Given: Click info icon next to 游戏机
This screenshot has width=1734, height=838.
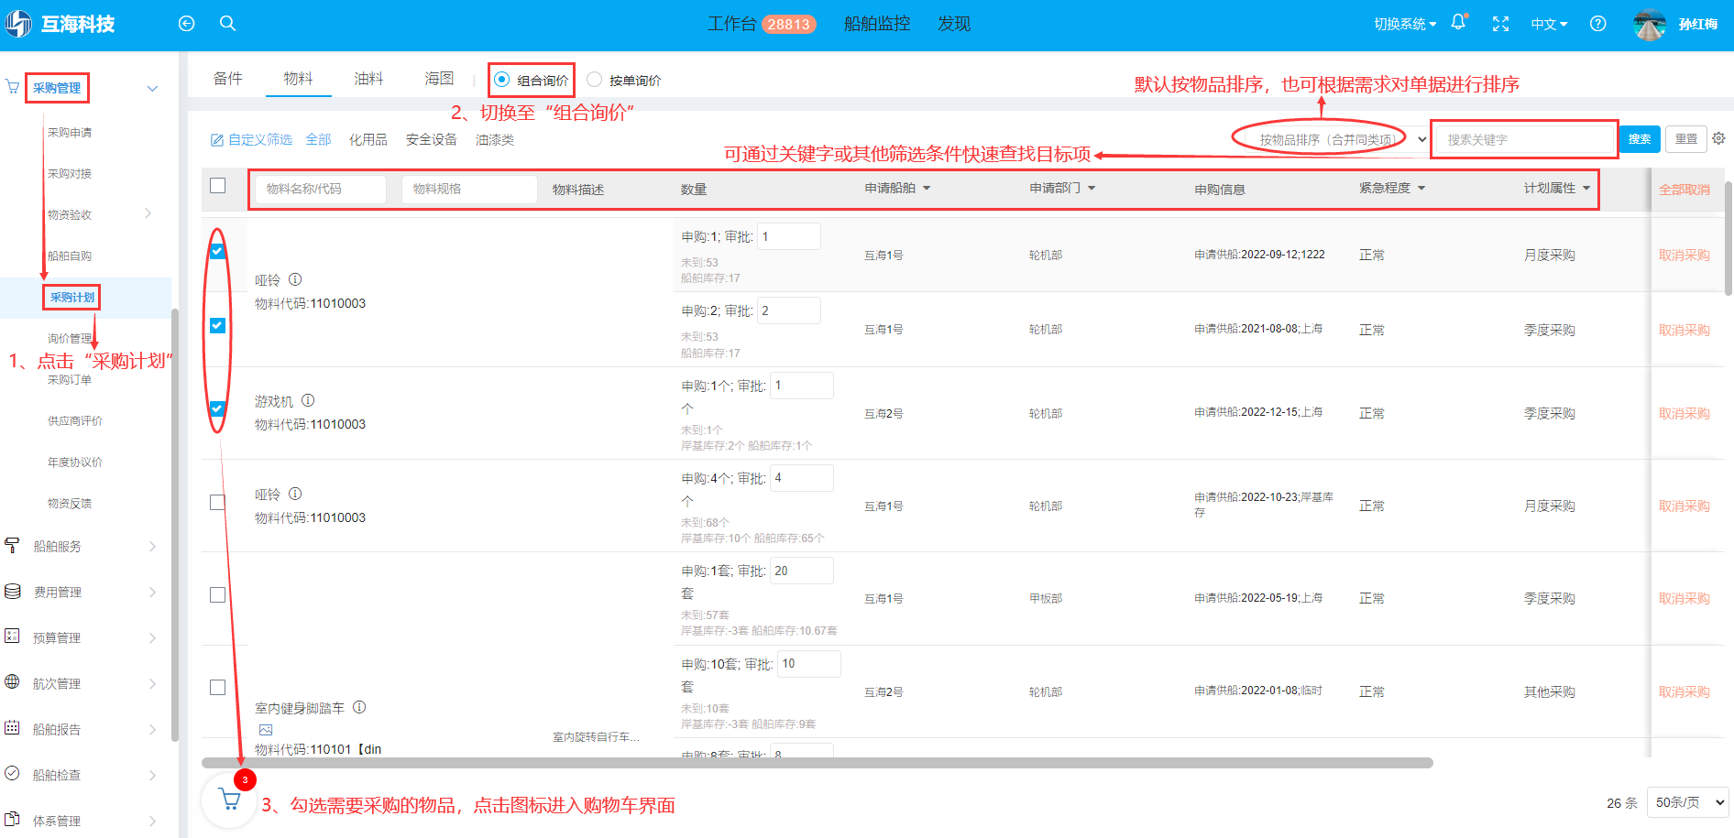Looking at the screenshot, I should [x=308, y=400].
